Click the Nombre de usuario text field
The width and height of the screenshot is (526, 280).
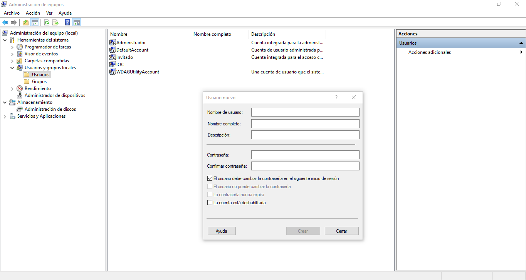(305, 112)
